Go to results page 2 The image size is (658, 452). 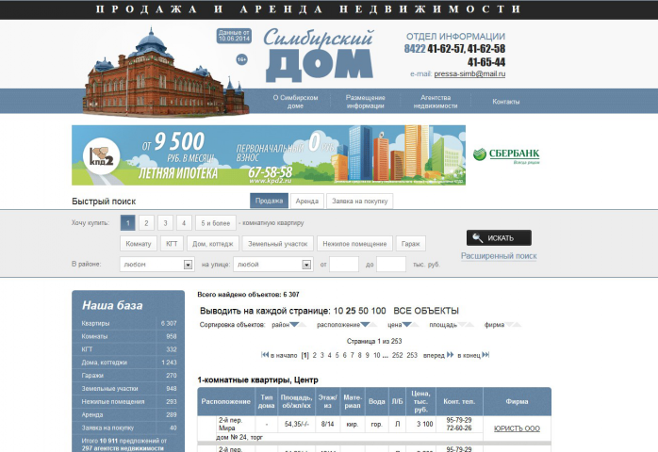(314, 355)
